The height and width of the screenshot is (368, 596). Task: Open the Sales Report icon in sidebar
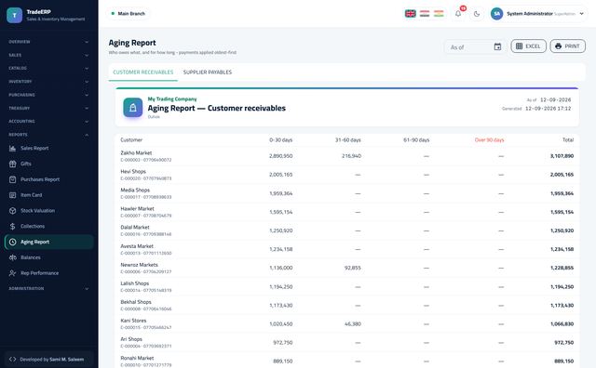click(x=12, y=149)
